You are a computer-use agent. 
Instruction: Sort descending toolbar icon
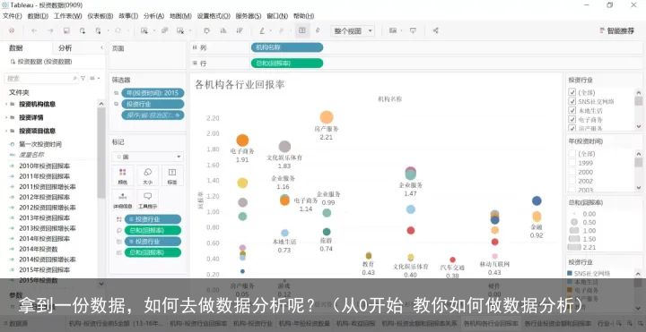click(240, 30)
